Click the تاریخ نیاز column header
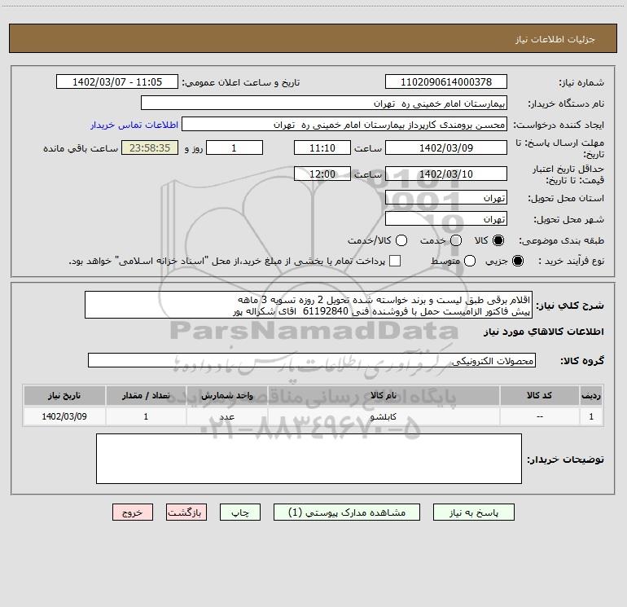Image resolution: width=627 pixels, height=607 pixels. 64,395
